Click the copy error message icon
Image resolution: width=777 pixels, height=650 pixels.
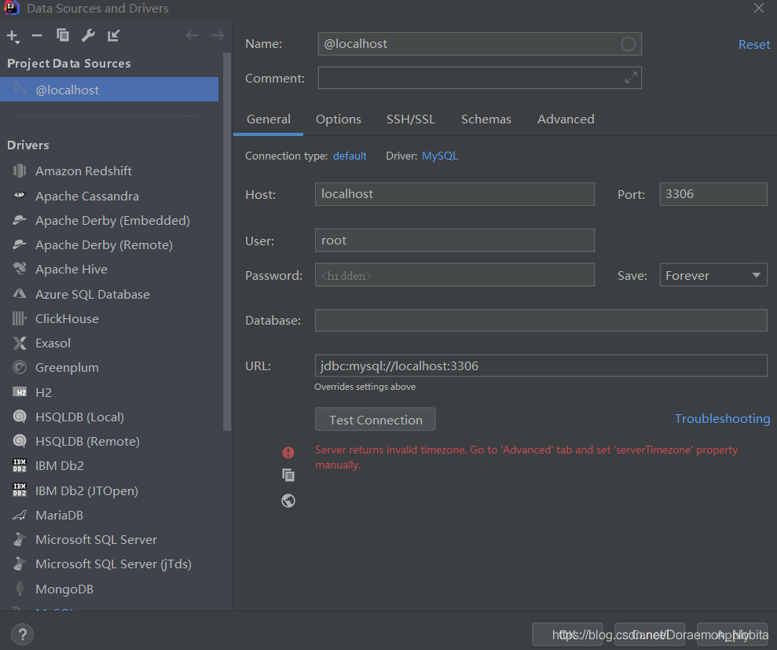(x=288, y=475)
